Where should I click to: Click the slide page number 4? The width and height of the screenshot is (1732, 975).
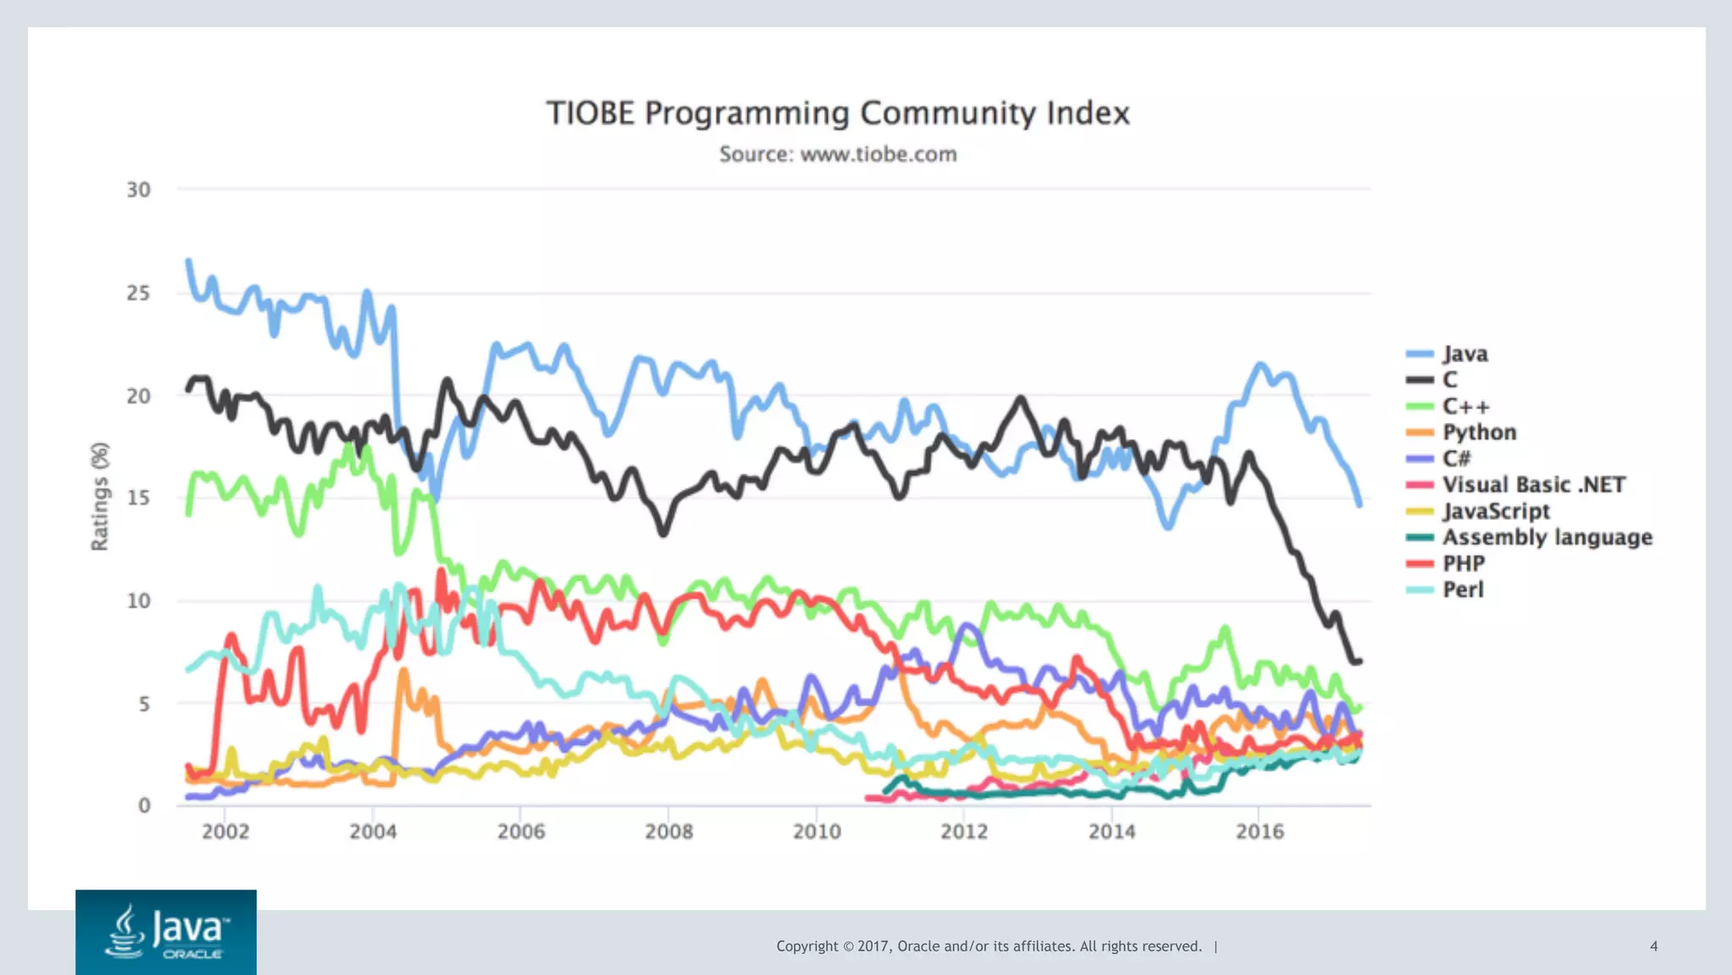(1653, 946)
